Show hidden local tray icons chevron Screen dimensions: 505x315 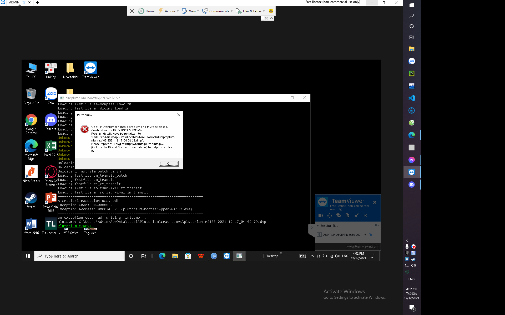(407, 240)
